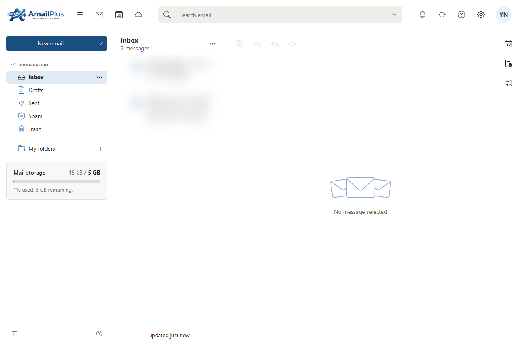Click the New email button

50,43
